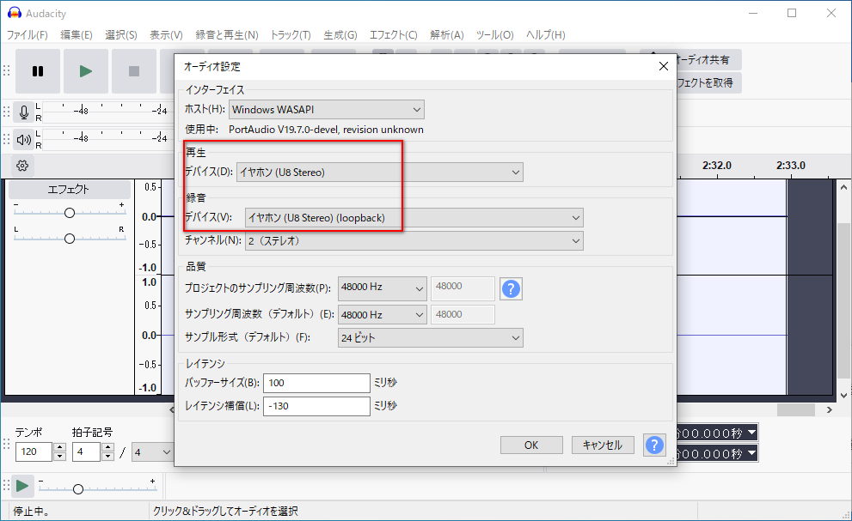This screenshot has width=852, height=521.
Task: Open the ヘルプ(H) menu
Action: tap(546, 34)
